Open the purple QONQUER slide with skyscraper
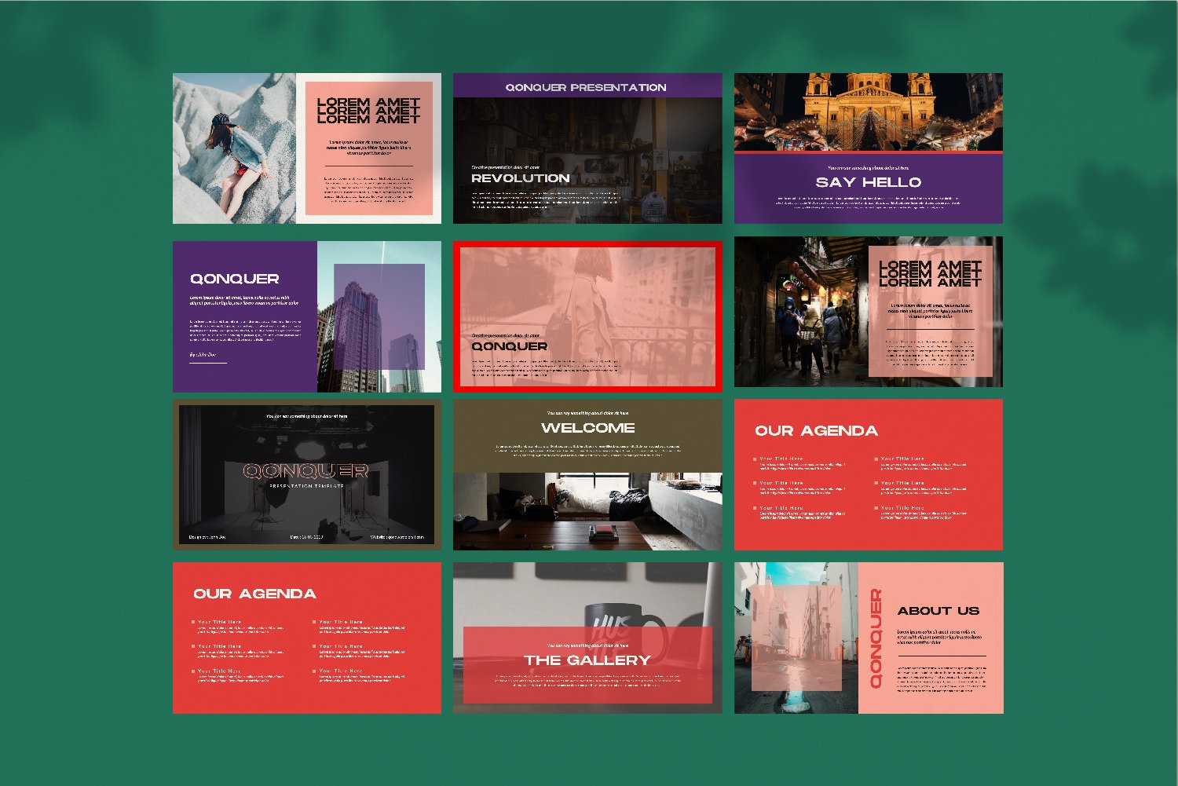 point(307,316)
